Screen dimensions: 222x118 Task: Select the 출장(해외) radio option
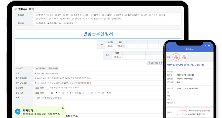point(92,19)
